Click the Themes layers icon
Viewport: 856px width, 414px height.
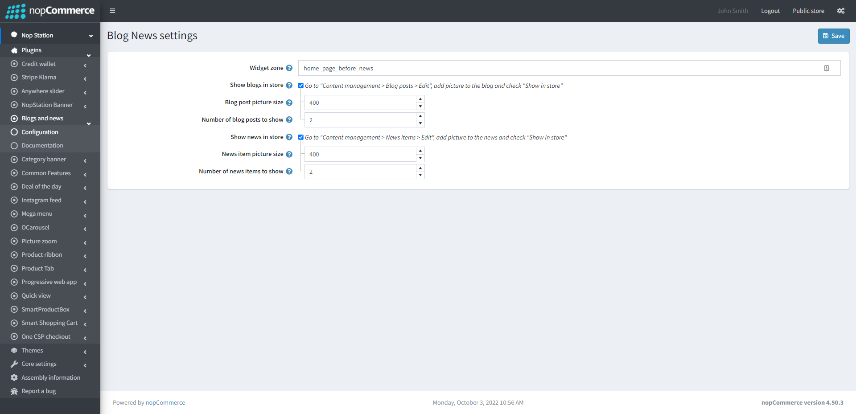pyautogui.click(x=14, y=350)
